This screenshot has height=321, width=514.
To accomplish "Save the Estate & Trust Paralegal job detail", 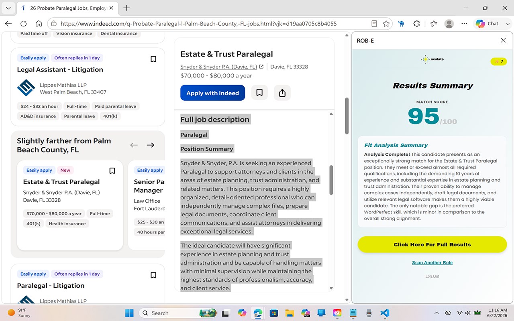I will pos(259,93).
